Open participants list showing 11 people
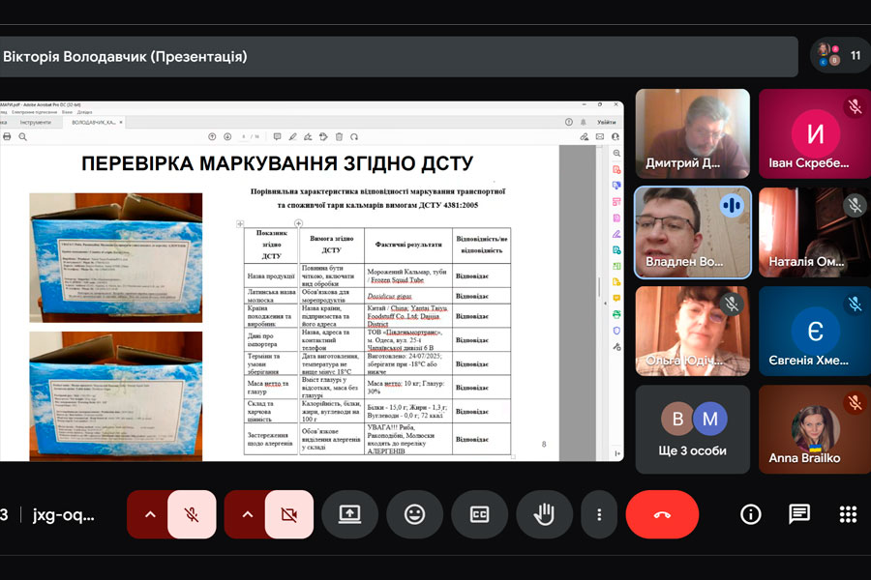 coord(838,56)
